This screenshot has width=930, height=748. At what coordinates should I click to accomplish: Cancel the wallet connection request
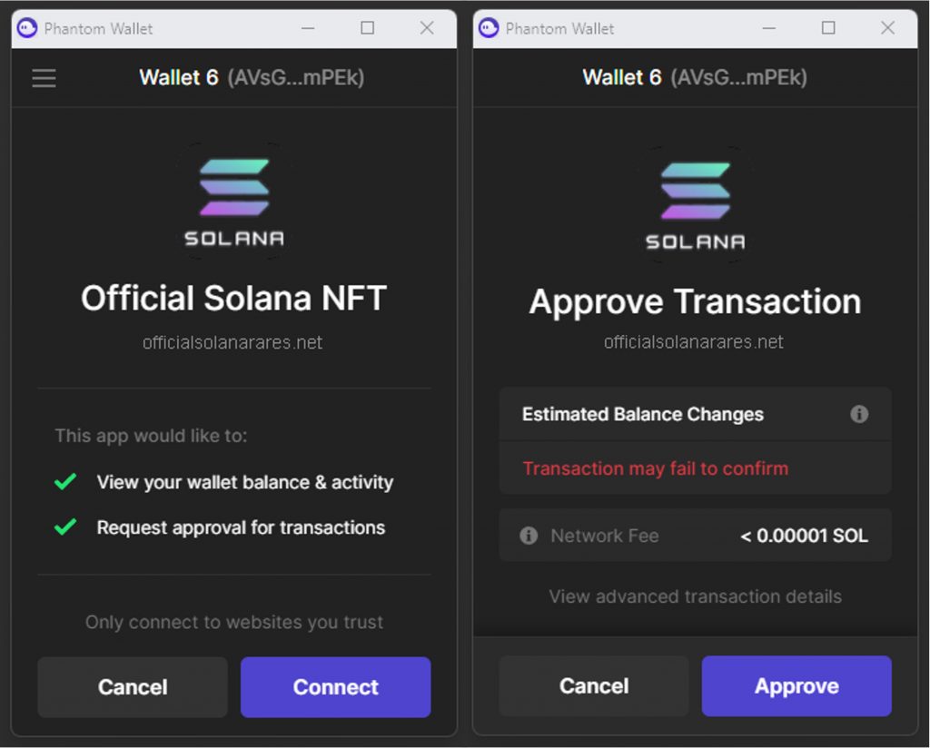(133, 687)
